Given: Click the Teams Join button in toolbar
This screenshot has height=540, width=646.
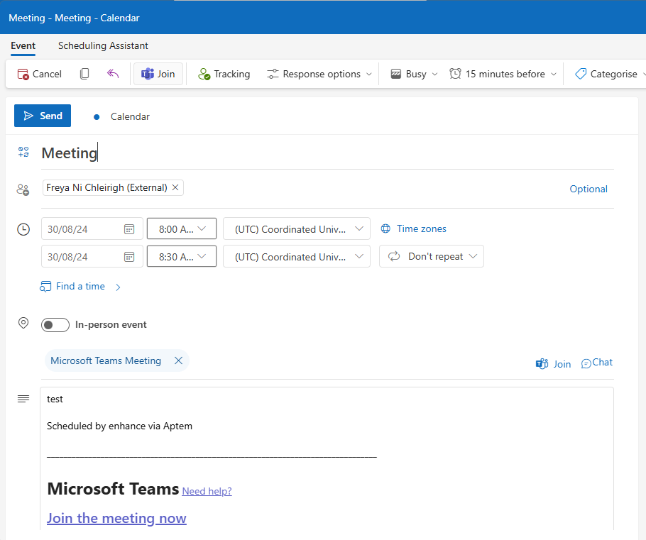Looking at the screenshot, I should pyautogui.click(x=158, y=74).
